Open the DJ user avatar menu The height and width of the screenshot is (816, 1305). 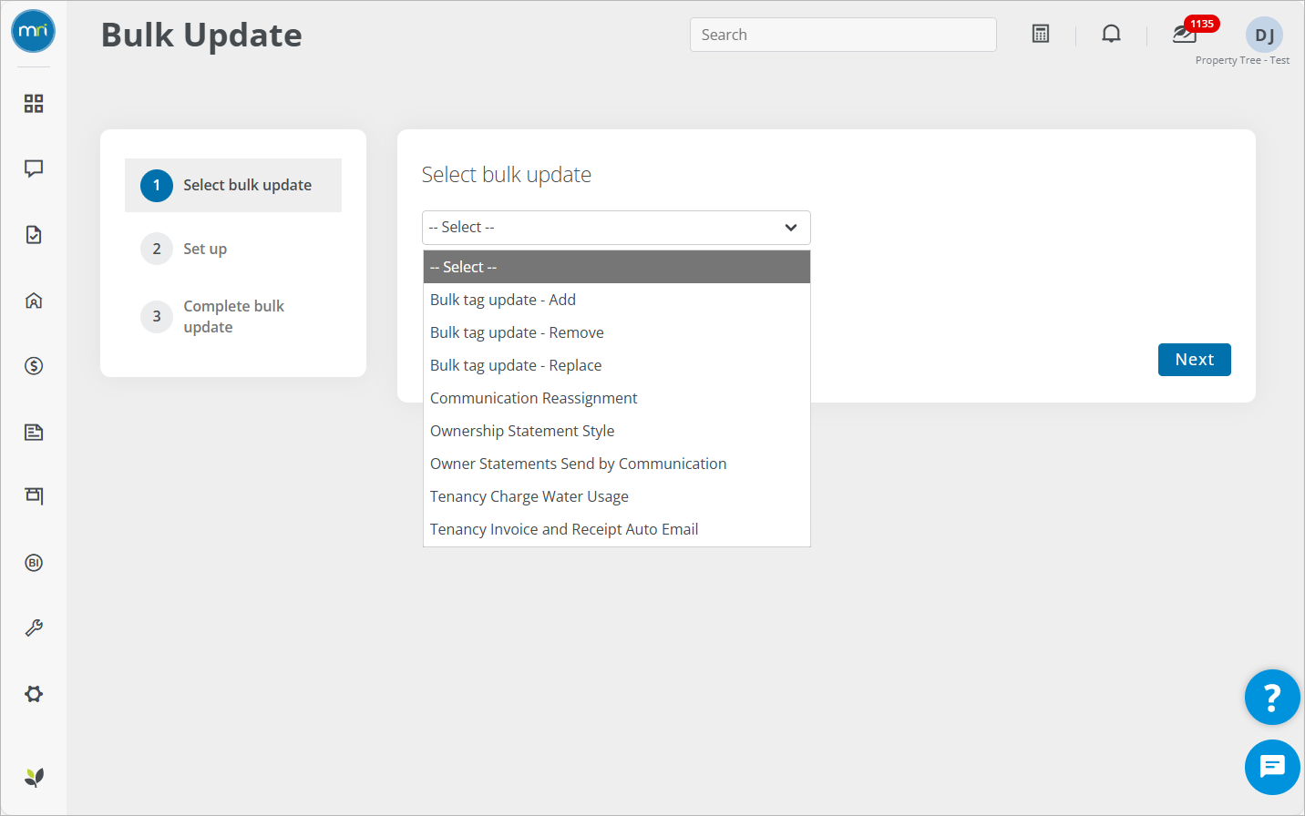[1264, 36]
